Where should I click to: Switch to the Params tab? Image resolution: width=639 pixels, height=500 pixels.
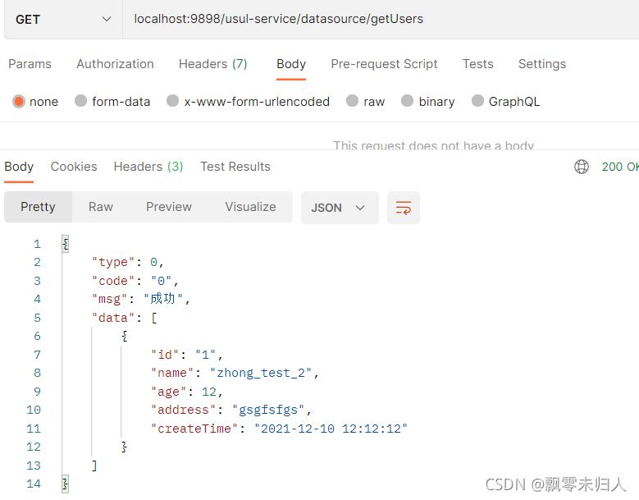click(30, 64)
